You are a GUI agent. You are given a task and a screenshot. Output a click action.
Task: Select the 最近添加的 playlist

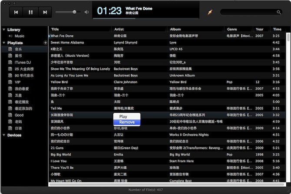24,109
